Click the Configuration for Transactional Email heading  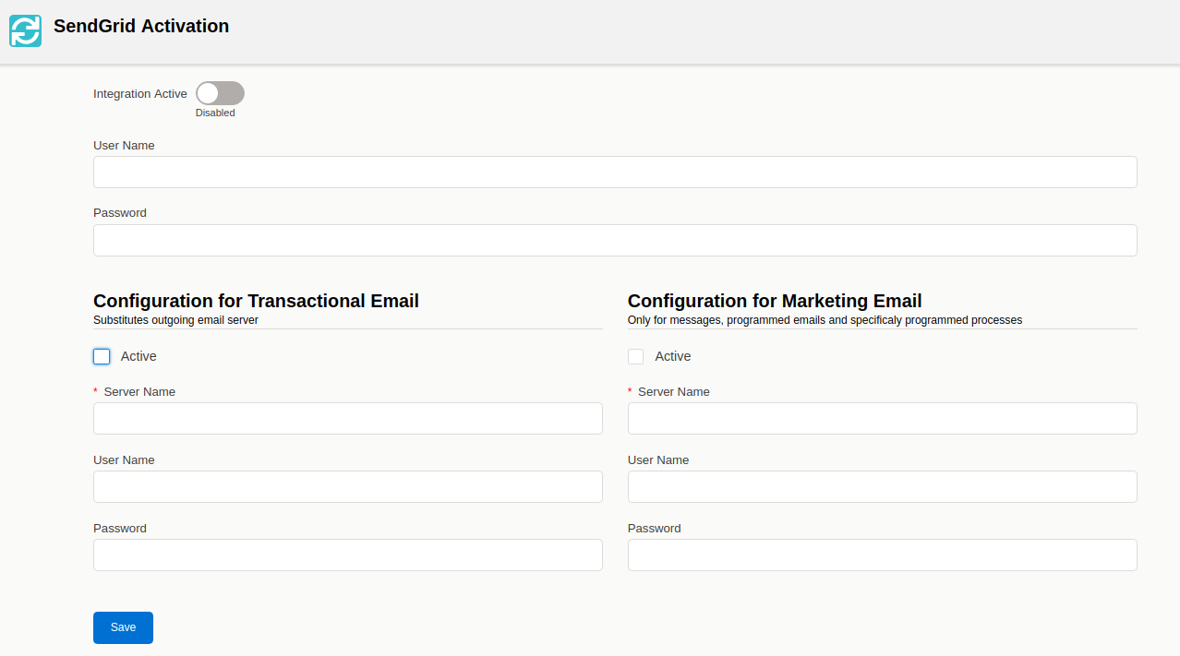tap(256, 301)
